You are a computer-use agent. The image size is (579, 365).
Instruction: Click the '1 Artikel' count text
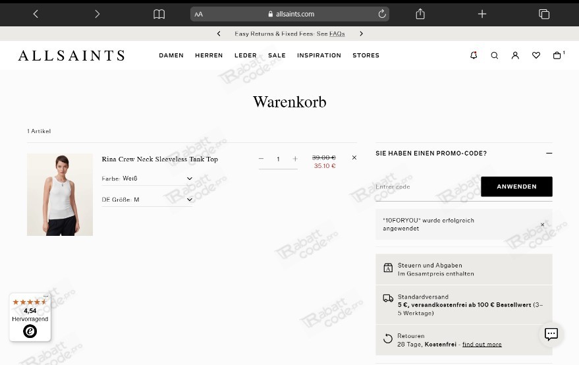point(39,131)
